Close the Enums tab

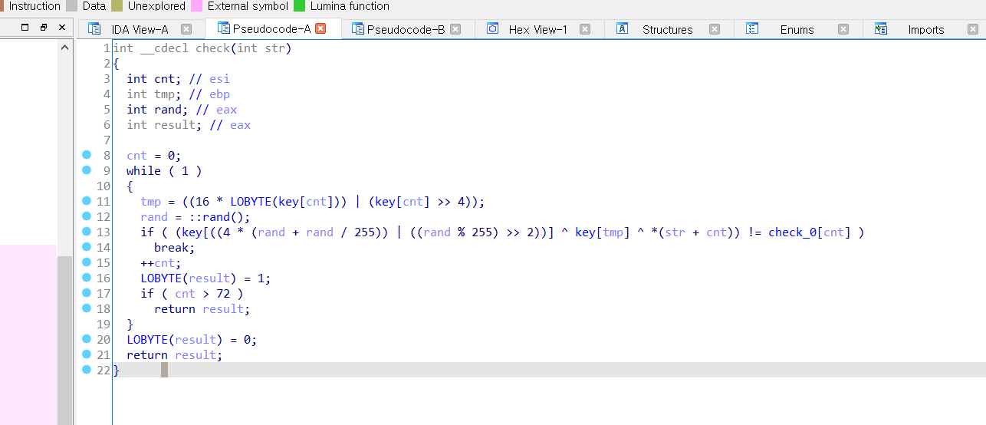[843, 29]
